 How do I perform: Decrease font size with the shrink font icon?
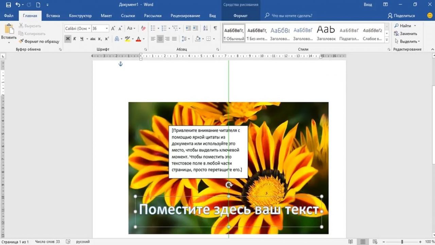[x=120, y=29]
